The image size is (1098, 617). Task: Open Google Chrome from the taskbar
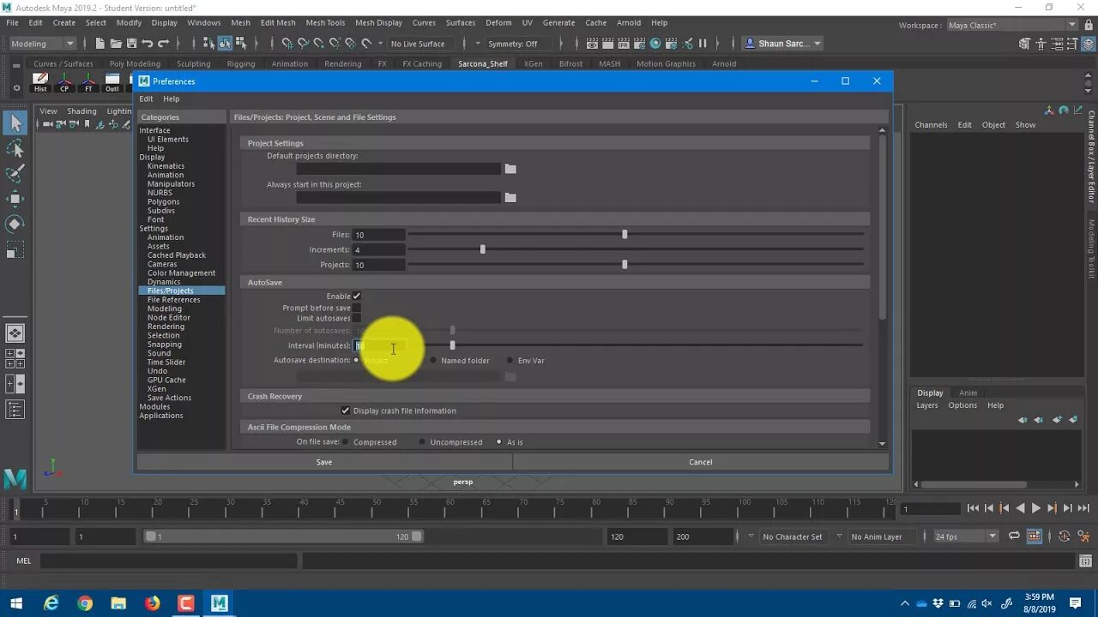[x=85, y=603]
